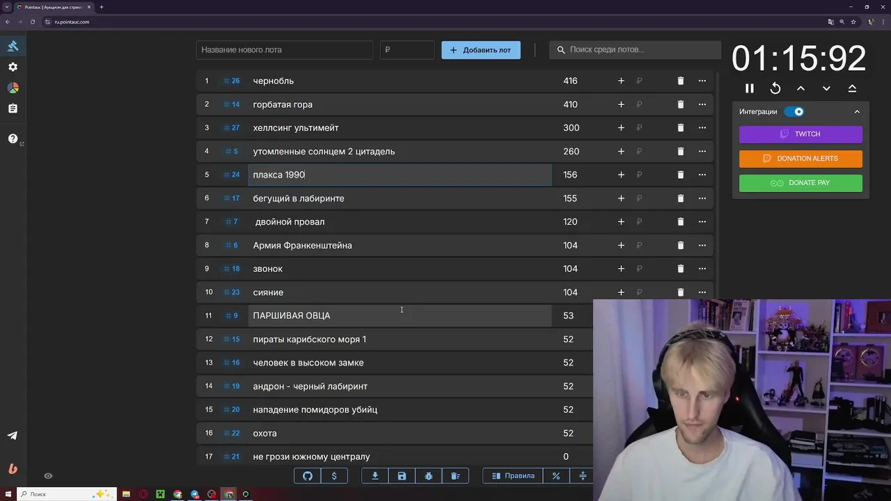Screen dimensions: 891x501
Task: Click the плакса 1990 lot name field
Action: (400, 175)
